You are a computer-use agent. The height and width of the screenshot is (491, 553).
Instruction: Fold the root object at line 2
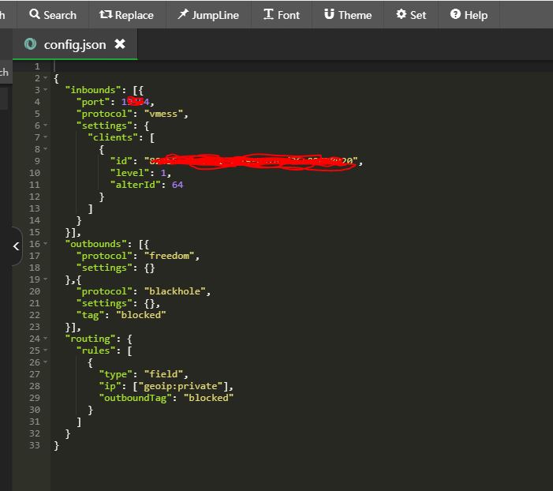click(x=46, y=78)
